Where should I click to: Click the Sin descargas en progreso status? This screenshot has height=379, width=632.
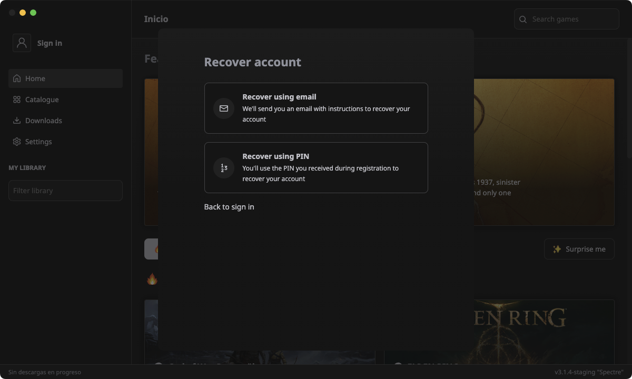tap(45, 372)
